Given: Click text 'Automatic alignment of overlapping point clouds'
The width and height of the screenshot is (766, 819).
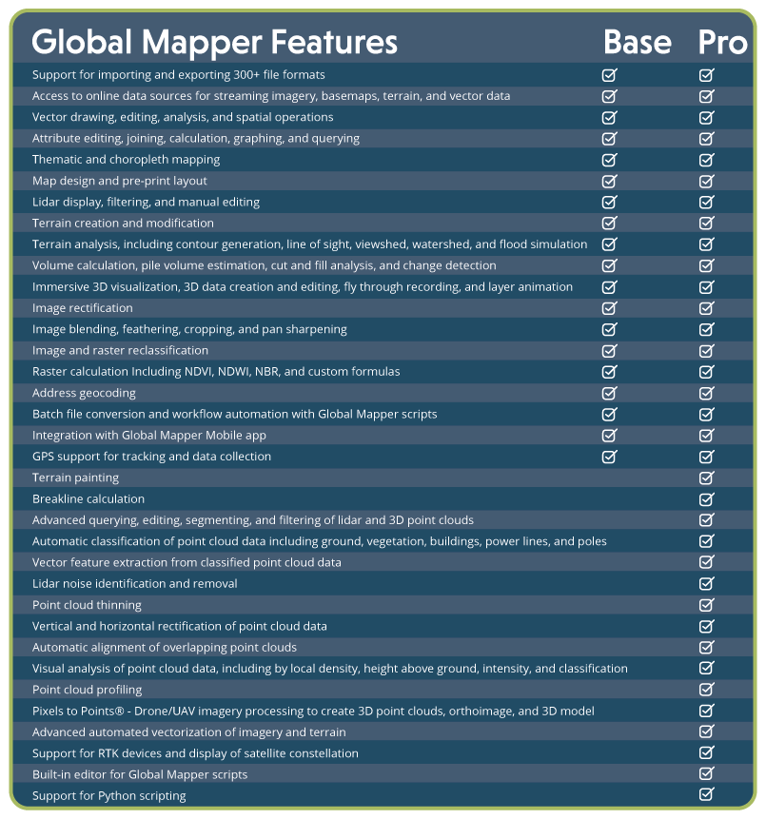Looking at the screenshot, I should [165, 648].
